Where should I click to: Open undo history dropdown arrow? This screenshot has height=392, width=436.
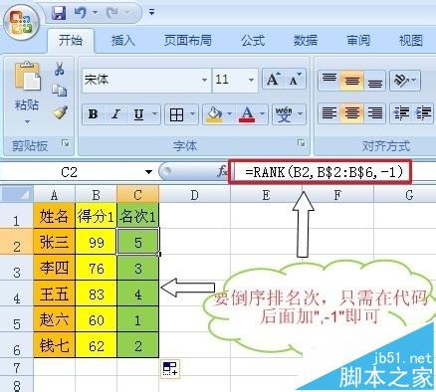[95, 13]
